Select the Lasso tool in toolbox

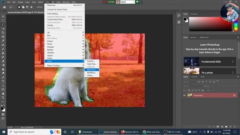[x=3, y=24]
